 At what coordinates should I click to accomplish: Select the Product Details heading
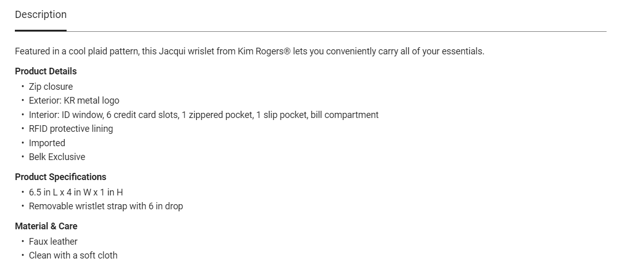click(x=46, y=71)
